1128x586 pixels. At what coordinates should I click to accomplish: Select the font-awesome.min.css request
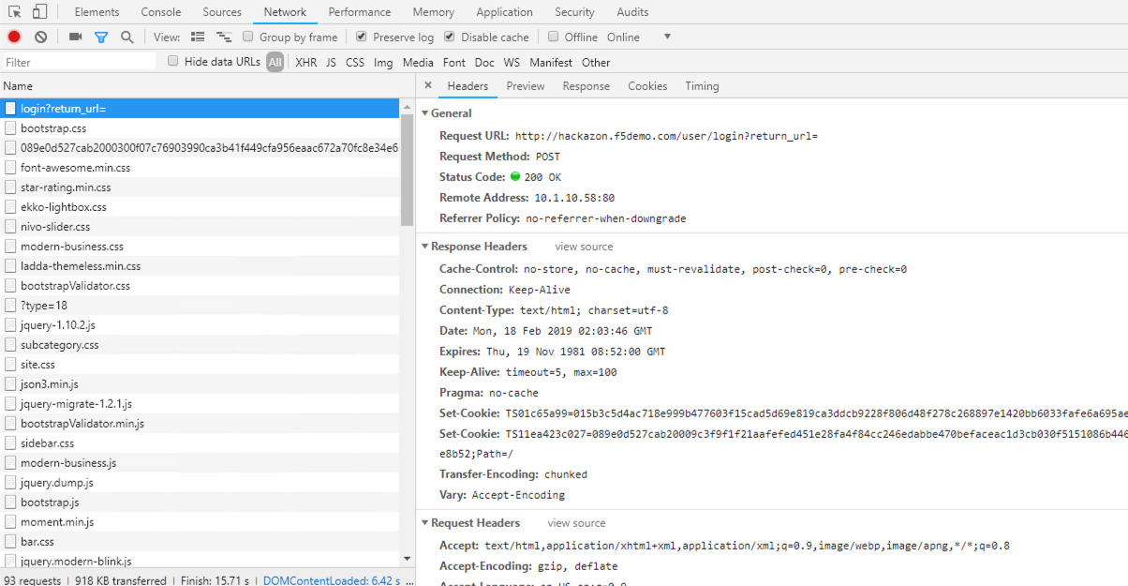[x=200, y=168]
